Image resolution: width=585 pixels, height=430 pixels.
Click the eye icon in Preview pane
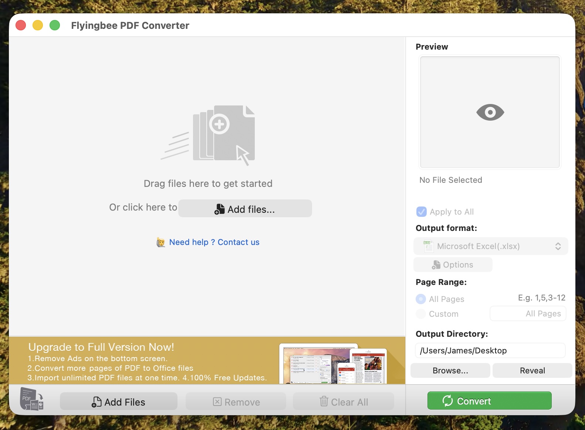pyautogui.click(x=490, y=112)
